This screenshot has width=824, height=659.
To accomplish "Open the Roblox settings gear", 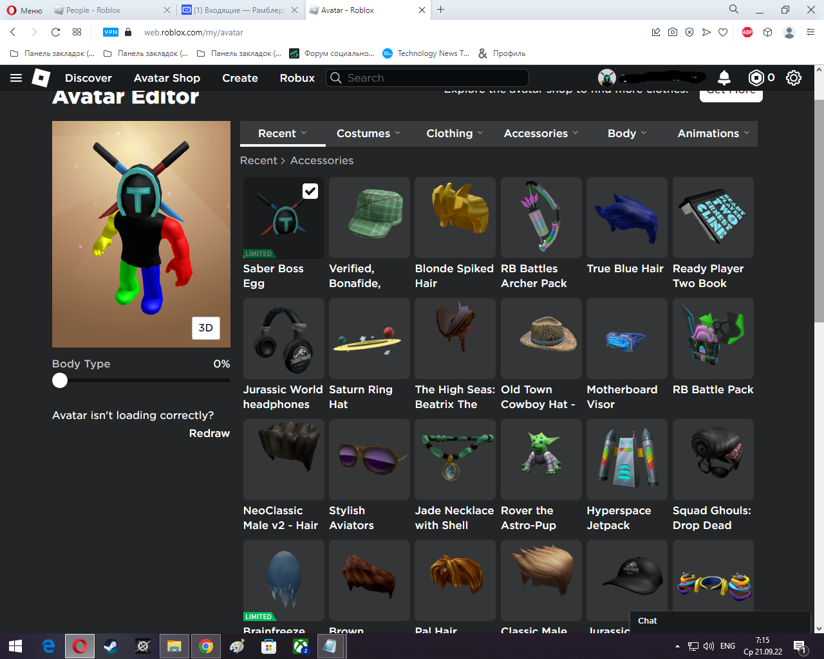I will (x=794, y=78).
